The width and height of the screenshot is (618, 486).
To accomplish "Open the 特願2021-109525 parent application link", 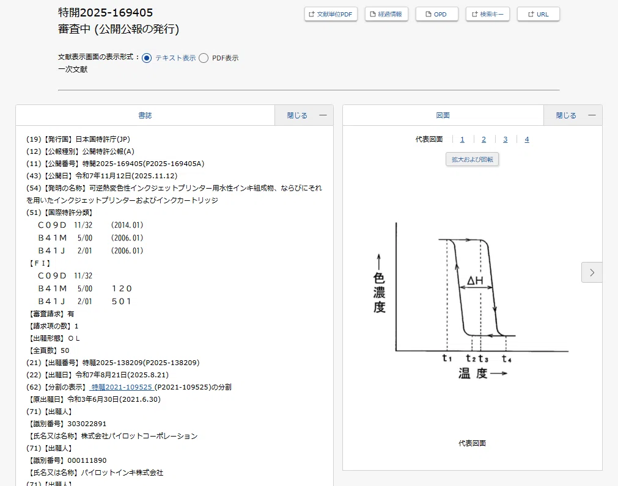I will point(122,387).
